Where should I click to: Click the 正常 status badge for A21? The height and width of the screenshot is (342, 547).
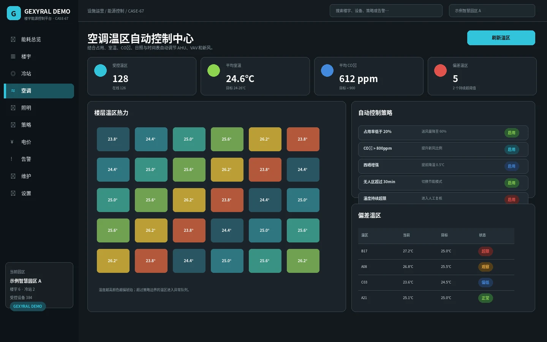tap(485, 298)
